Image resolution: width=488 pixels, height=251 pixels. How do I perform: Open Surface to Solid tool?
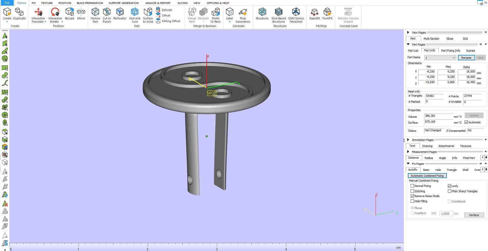point(148,15)
